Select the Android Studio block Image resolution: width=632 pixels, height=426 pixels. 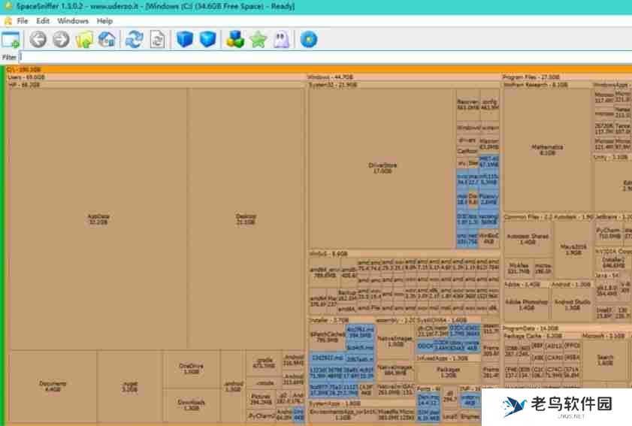coord(572,304)
